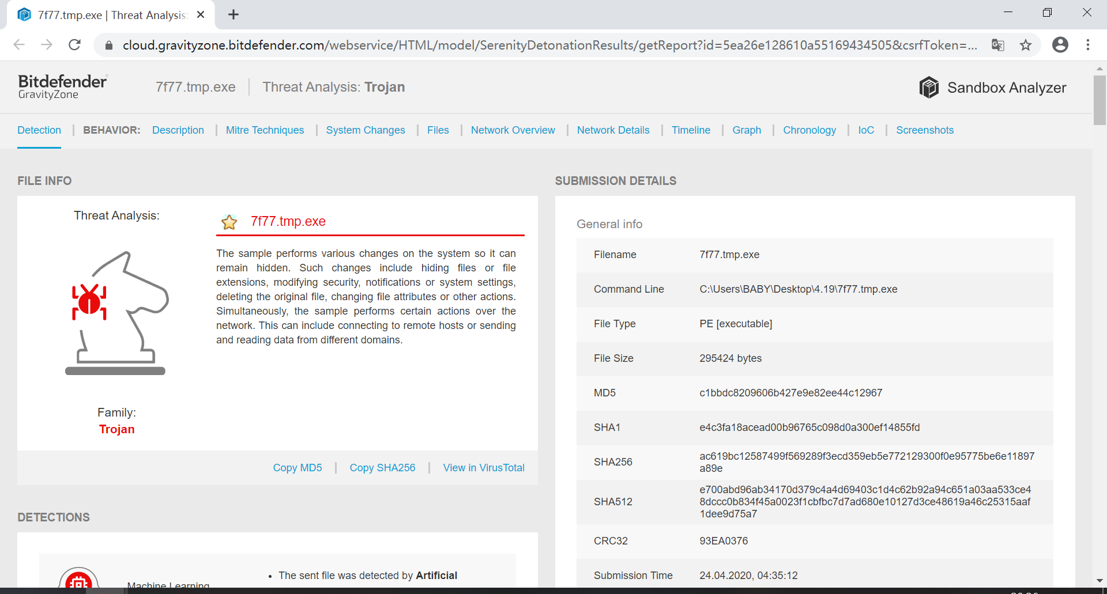Screen dimensions: 1107x594
Task: Click the browser forward arrow
Action: tap(47, 45)
